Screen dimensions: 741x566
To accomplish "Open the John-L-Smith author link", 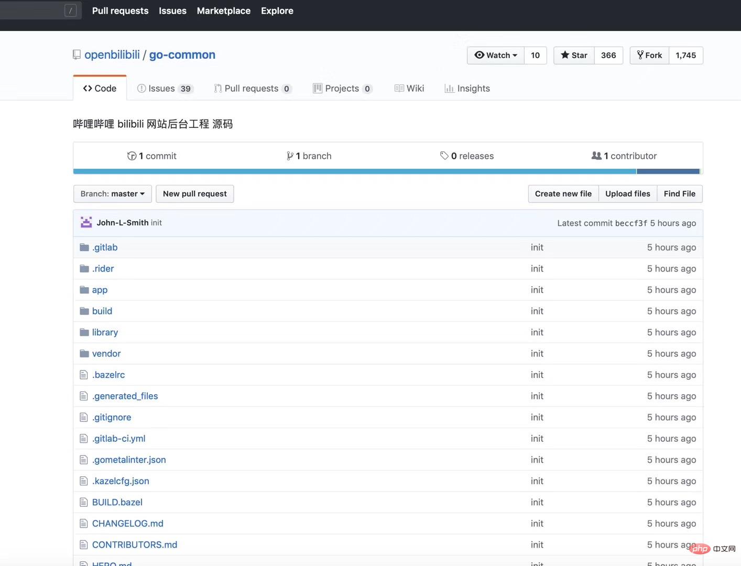I will click(x=123, y=223).
